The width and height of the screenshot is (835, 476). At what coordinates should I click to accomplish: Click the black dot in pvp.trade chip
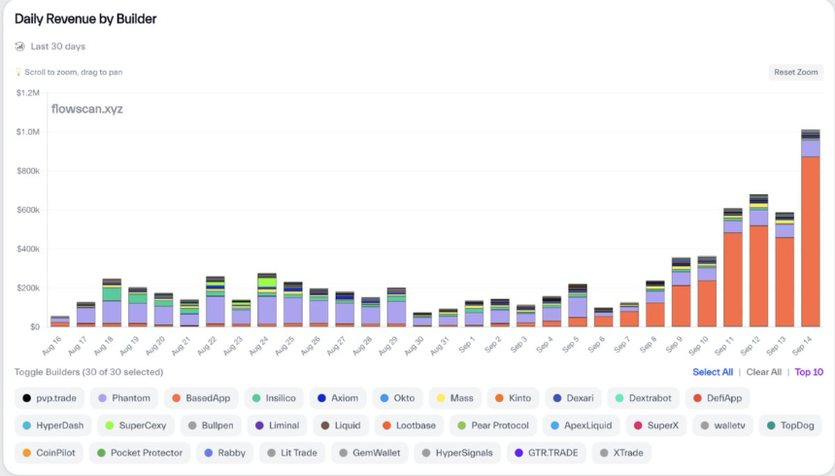pos(26,398)
